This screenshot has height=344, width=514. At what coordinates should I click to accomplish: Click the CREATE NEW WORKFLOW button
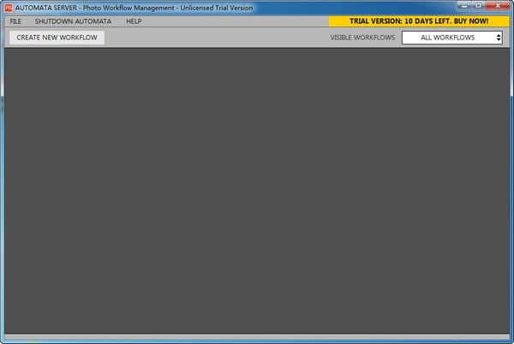[x=57, y=38]
